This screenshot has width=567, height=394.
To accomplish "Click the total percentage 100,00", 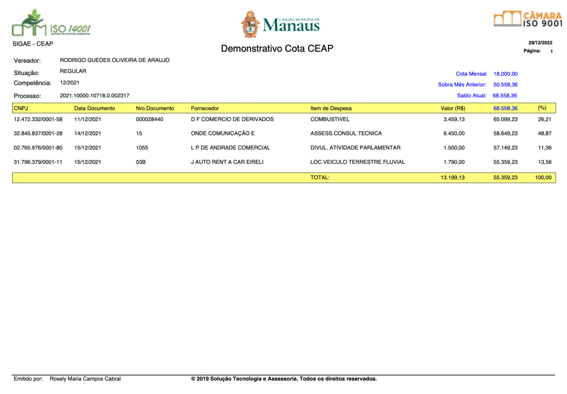I will pyautogui.click(x=543, y=178).
